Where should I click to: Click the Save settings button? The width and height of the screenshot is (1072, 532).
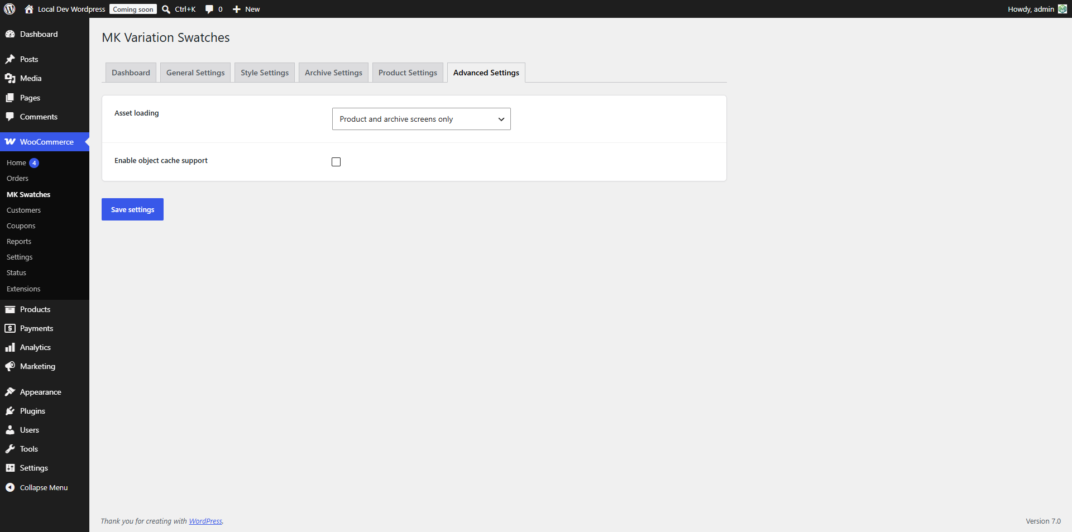[x=132, y=209]
